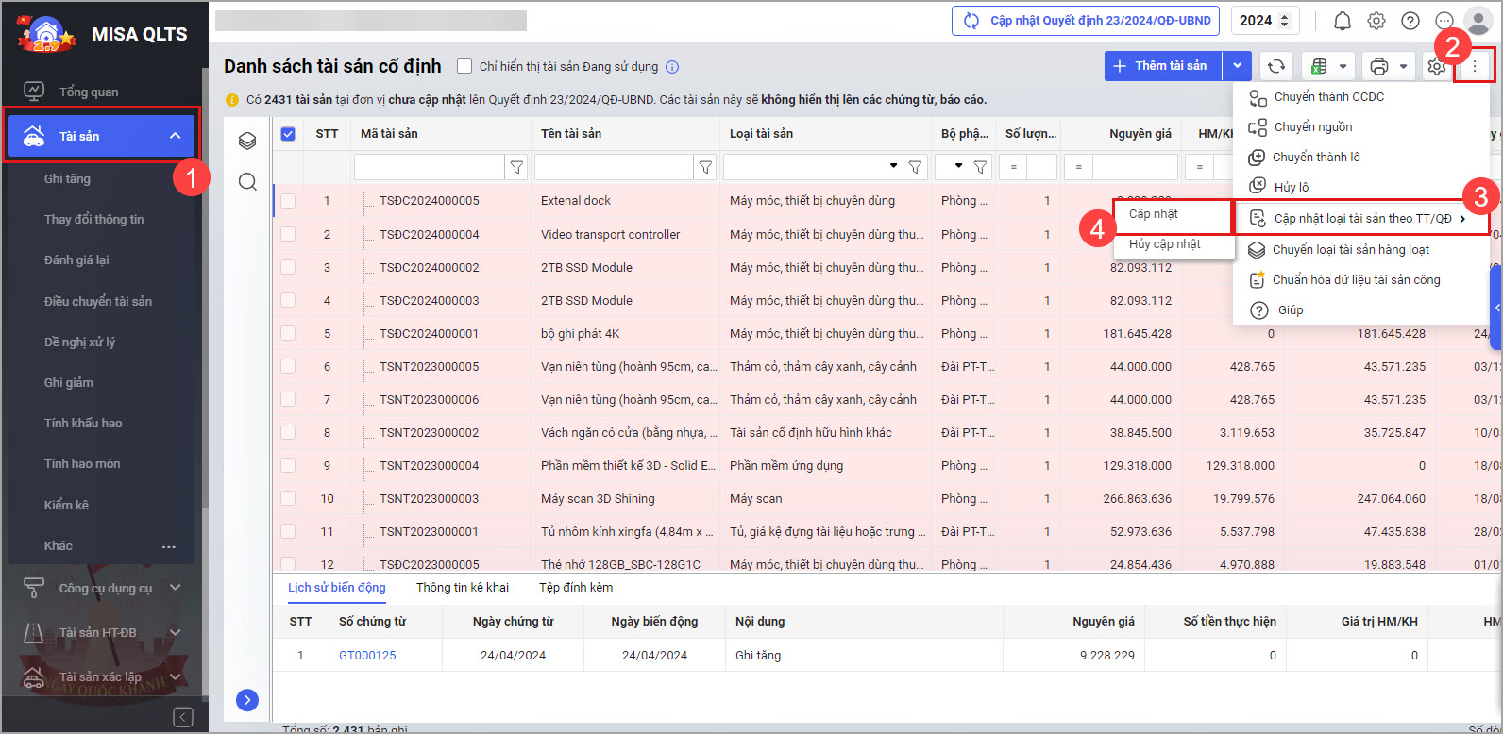The image size is (1503, 734).
Task: Click the printer icon
Action: (1378, 66)
